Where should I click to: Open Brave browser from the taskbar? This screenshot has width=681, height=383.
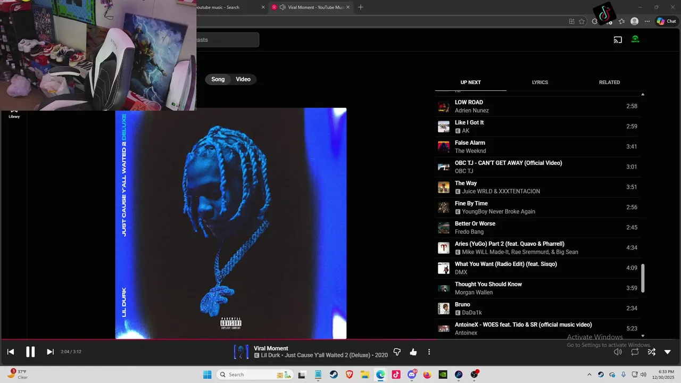[x=350, y=374]
